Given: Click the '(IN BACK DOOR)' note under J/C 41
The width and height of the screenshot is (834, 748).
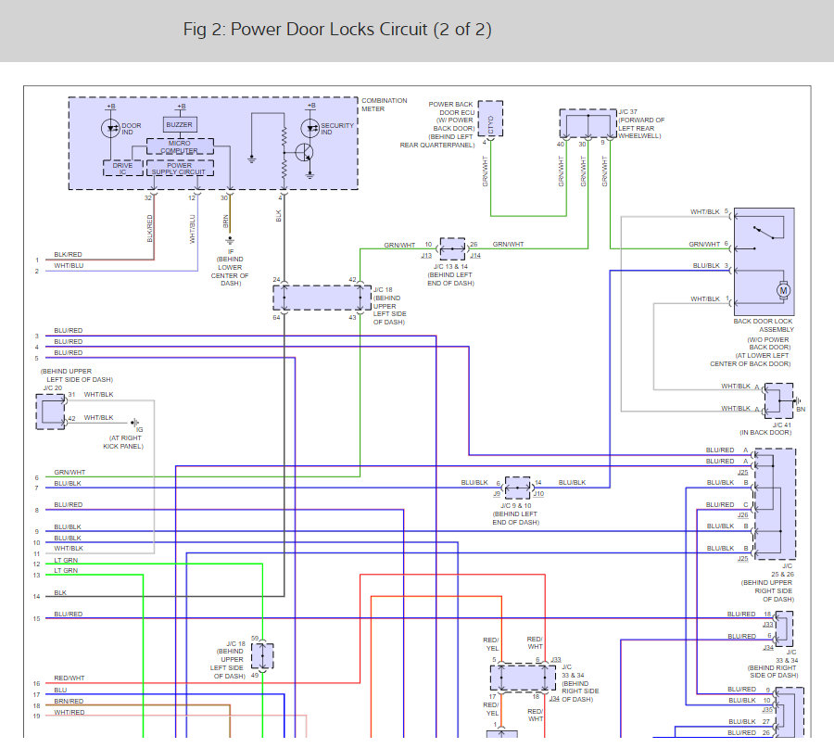Looking at the screenshot, I should (765, 433).
